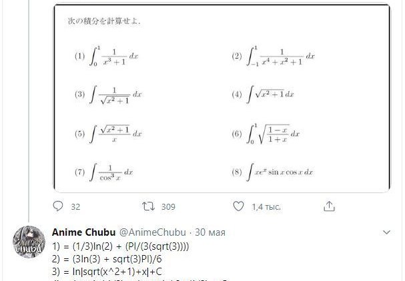Click integral problem (1) in the image
Viewport: 405px width, 281px height.
click(x=108, y=57)
